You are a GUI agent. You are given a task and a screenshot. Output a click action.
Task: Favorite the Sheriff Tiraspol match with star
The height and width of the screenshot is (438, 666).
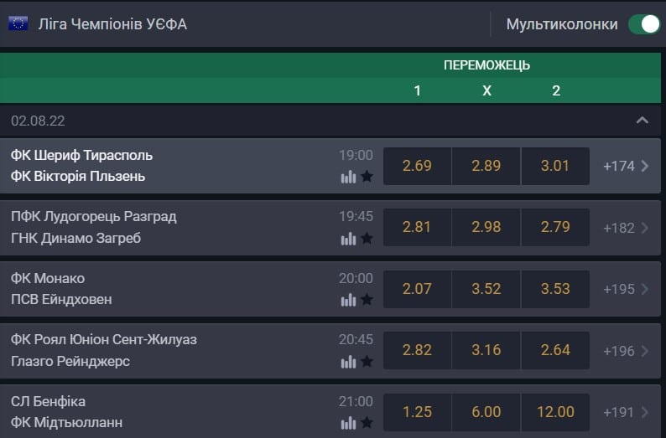pyautogui.click(x=367, y=177)
